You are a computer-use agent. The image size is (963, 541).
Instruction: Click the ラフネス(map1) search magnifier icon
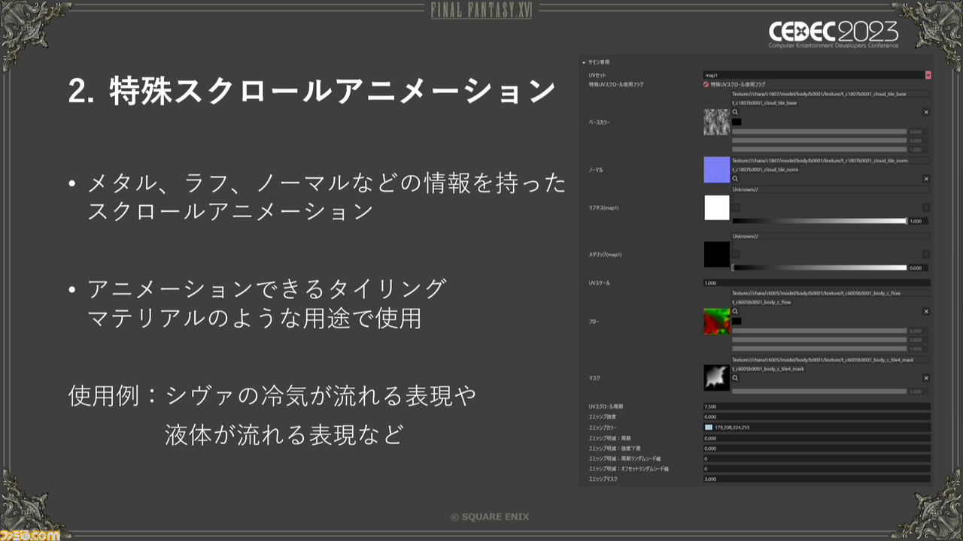coord(735,207)
